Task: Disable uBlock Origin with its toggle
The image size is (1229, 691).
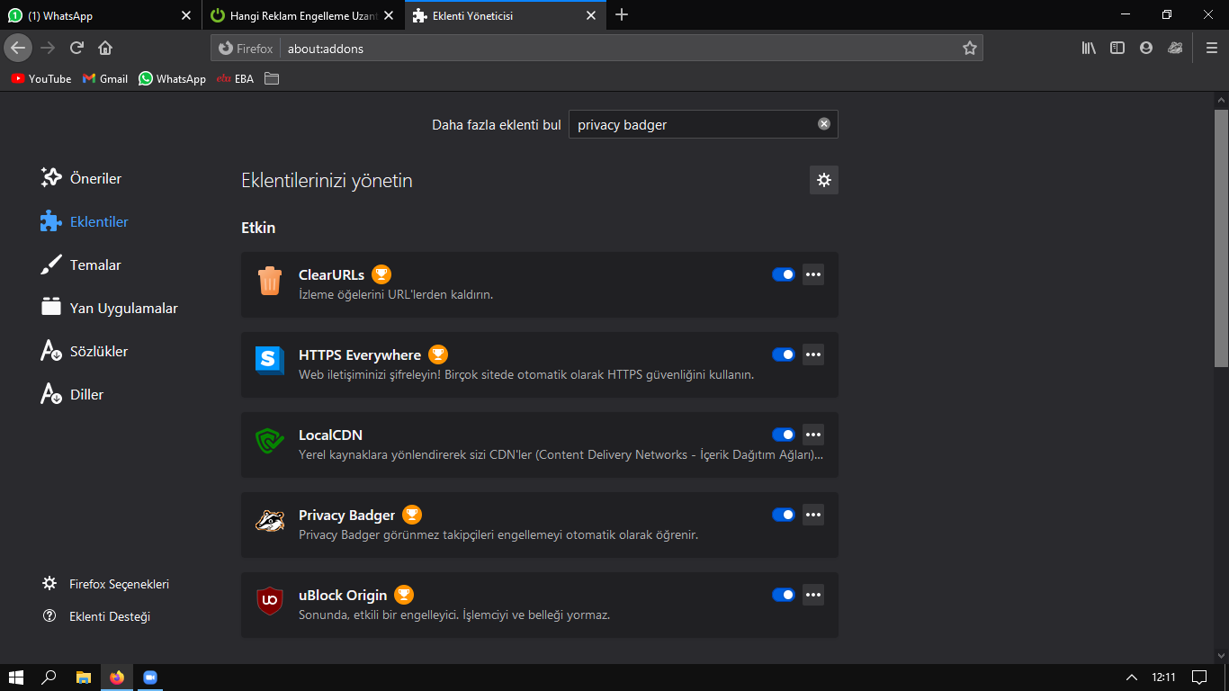Action: (784, 595)
